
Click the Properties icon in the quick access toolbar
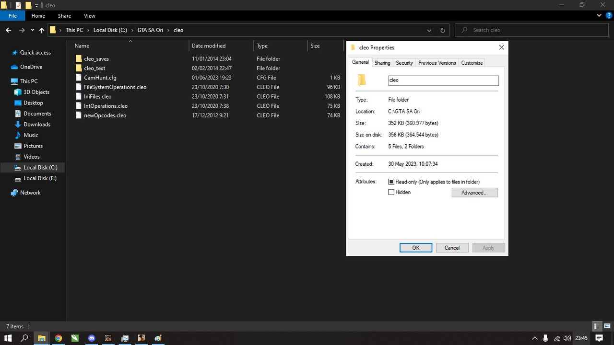[18, 5]
